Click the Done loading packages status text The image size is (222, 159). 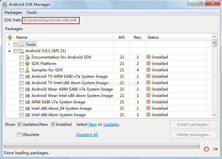26,153
